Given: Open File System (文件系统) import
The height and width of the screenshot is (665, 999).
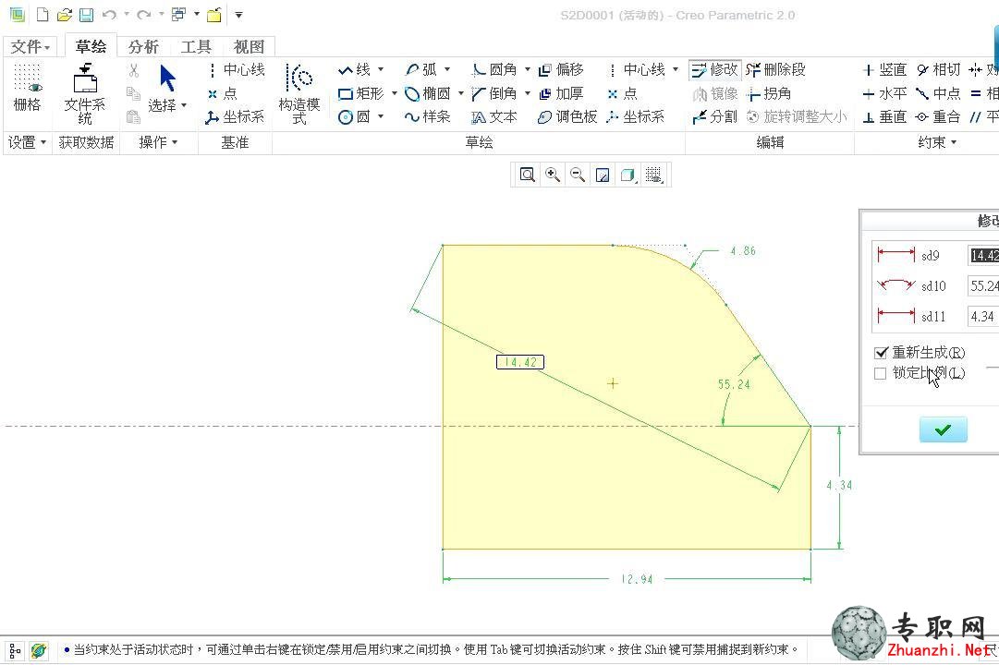Looking at the screenshot, I should (85, 93).
